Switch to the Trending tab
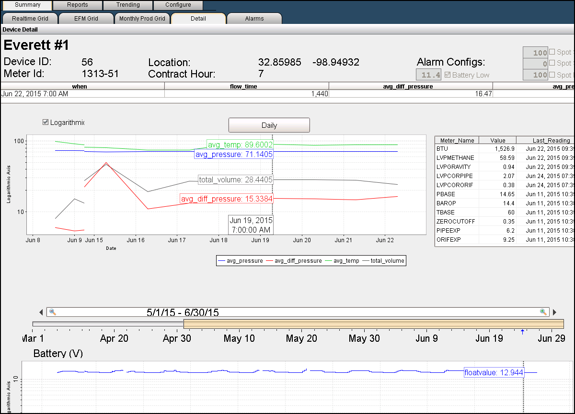The image size is (575, 414). pyautogui.click(x=128, y=5)
